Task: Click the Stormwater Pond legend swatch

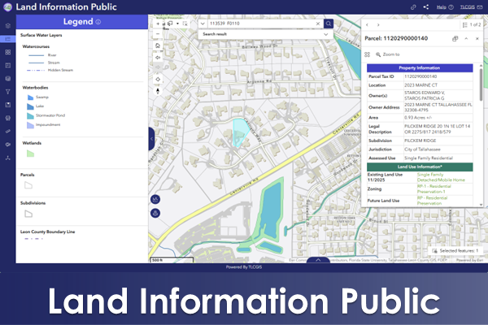Action: click(30, 115)
